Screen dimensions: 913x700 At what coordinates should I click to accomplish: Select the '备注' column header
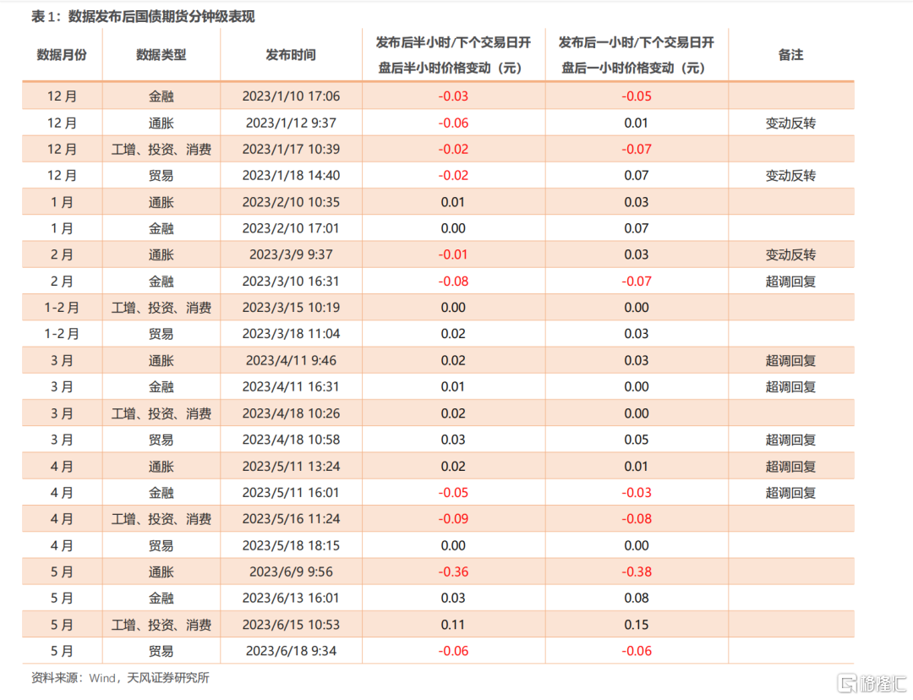click(790, 55)
